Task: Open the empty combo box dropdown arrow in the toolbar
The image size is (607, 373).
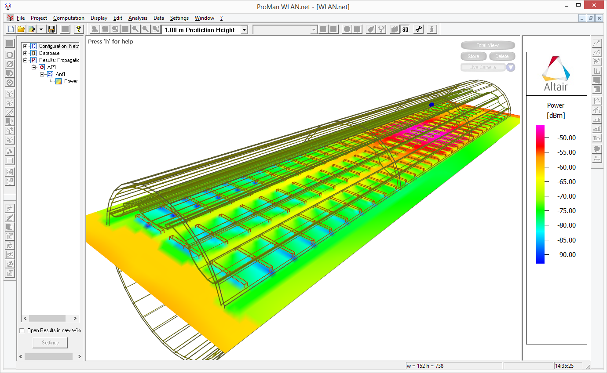Action: (314, 30)
